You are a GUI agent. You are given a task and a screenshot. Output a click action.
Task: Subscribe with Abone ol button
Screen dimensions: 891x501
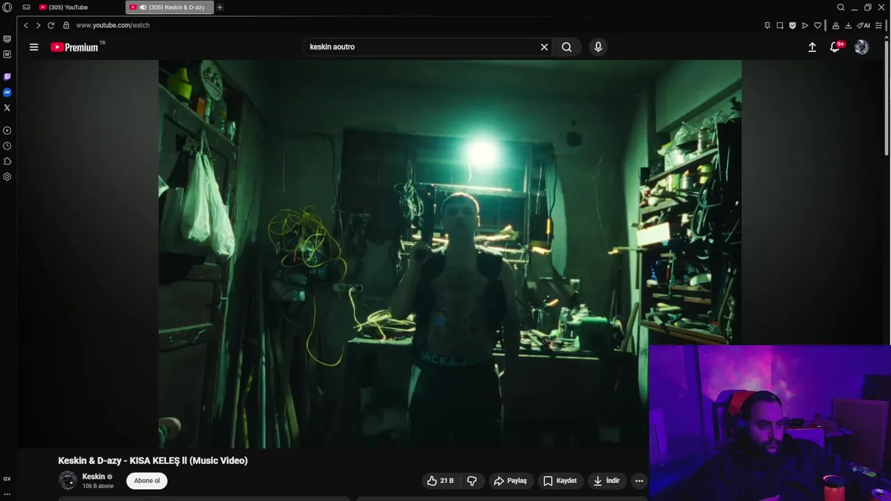click(147, 480)
